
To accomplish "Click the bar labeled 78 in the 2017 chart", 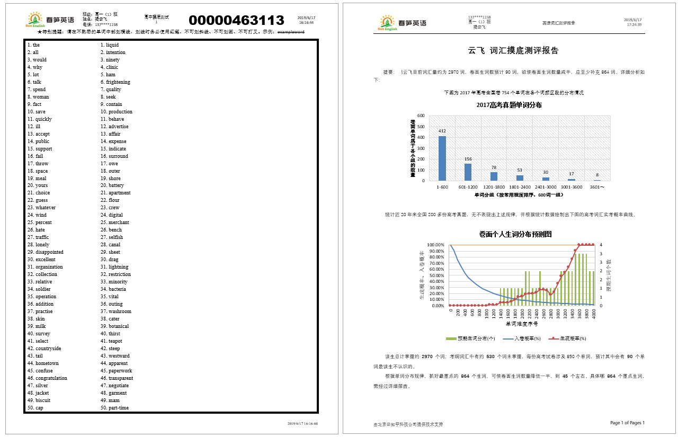I will tap(494, 176).
